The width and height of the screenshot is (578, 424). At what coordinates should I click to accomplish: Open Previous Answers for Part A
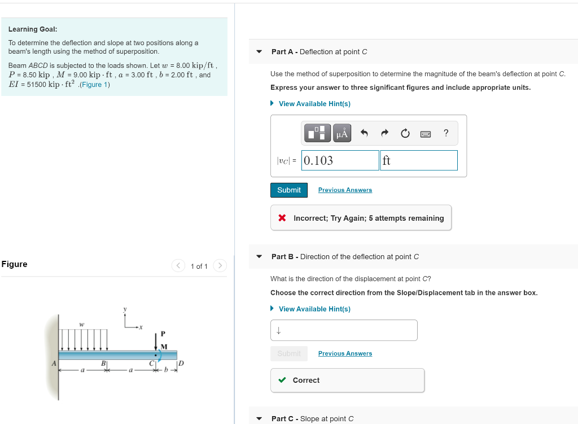344,190
